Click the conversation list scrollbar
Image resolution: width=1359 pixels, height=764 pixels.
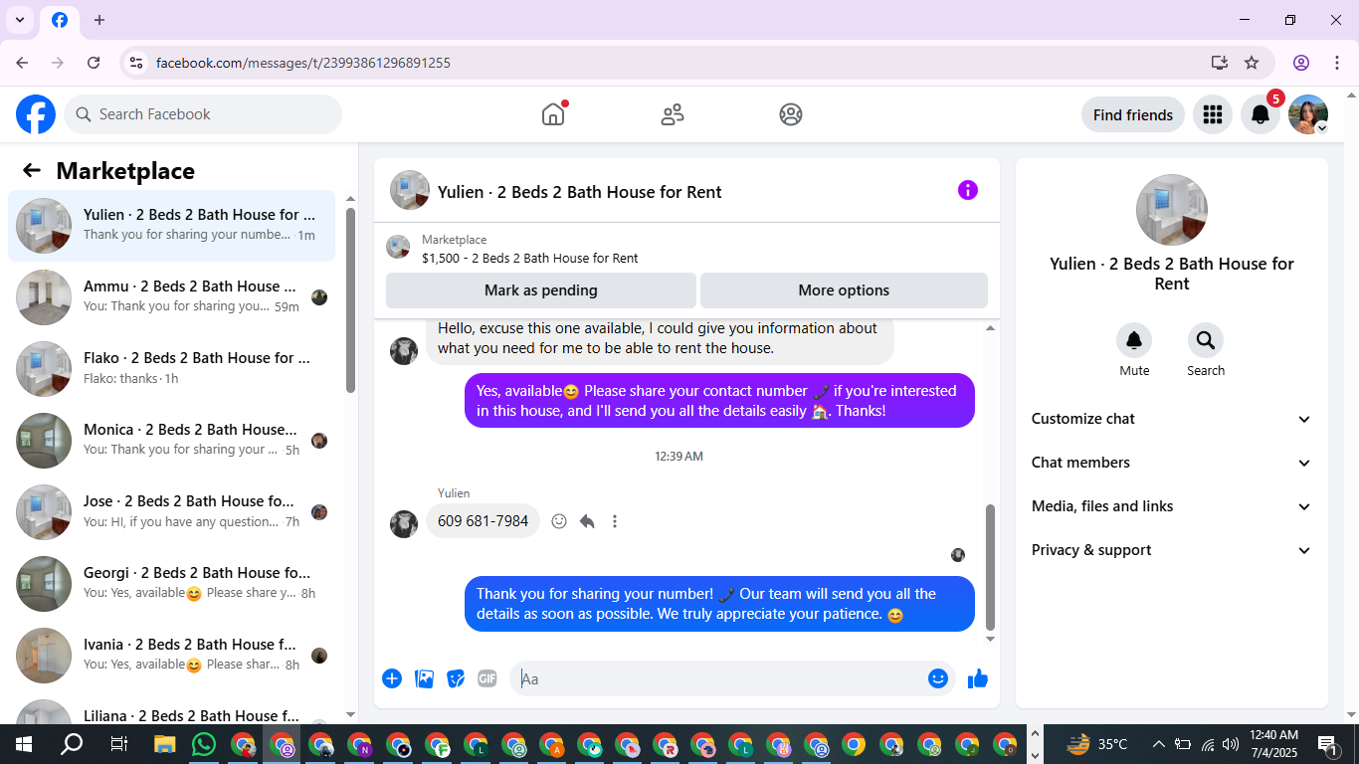pyautogui.click(x=350, y=298)
